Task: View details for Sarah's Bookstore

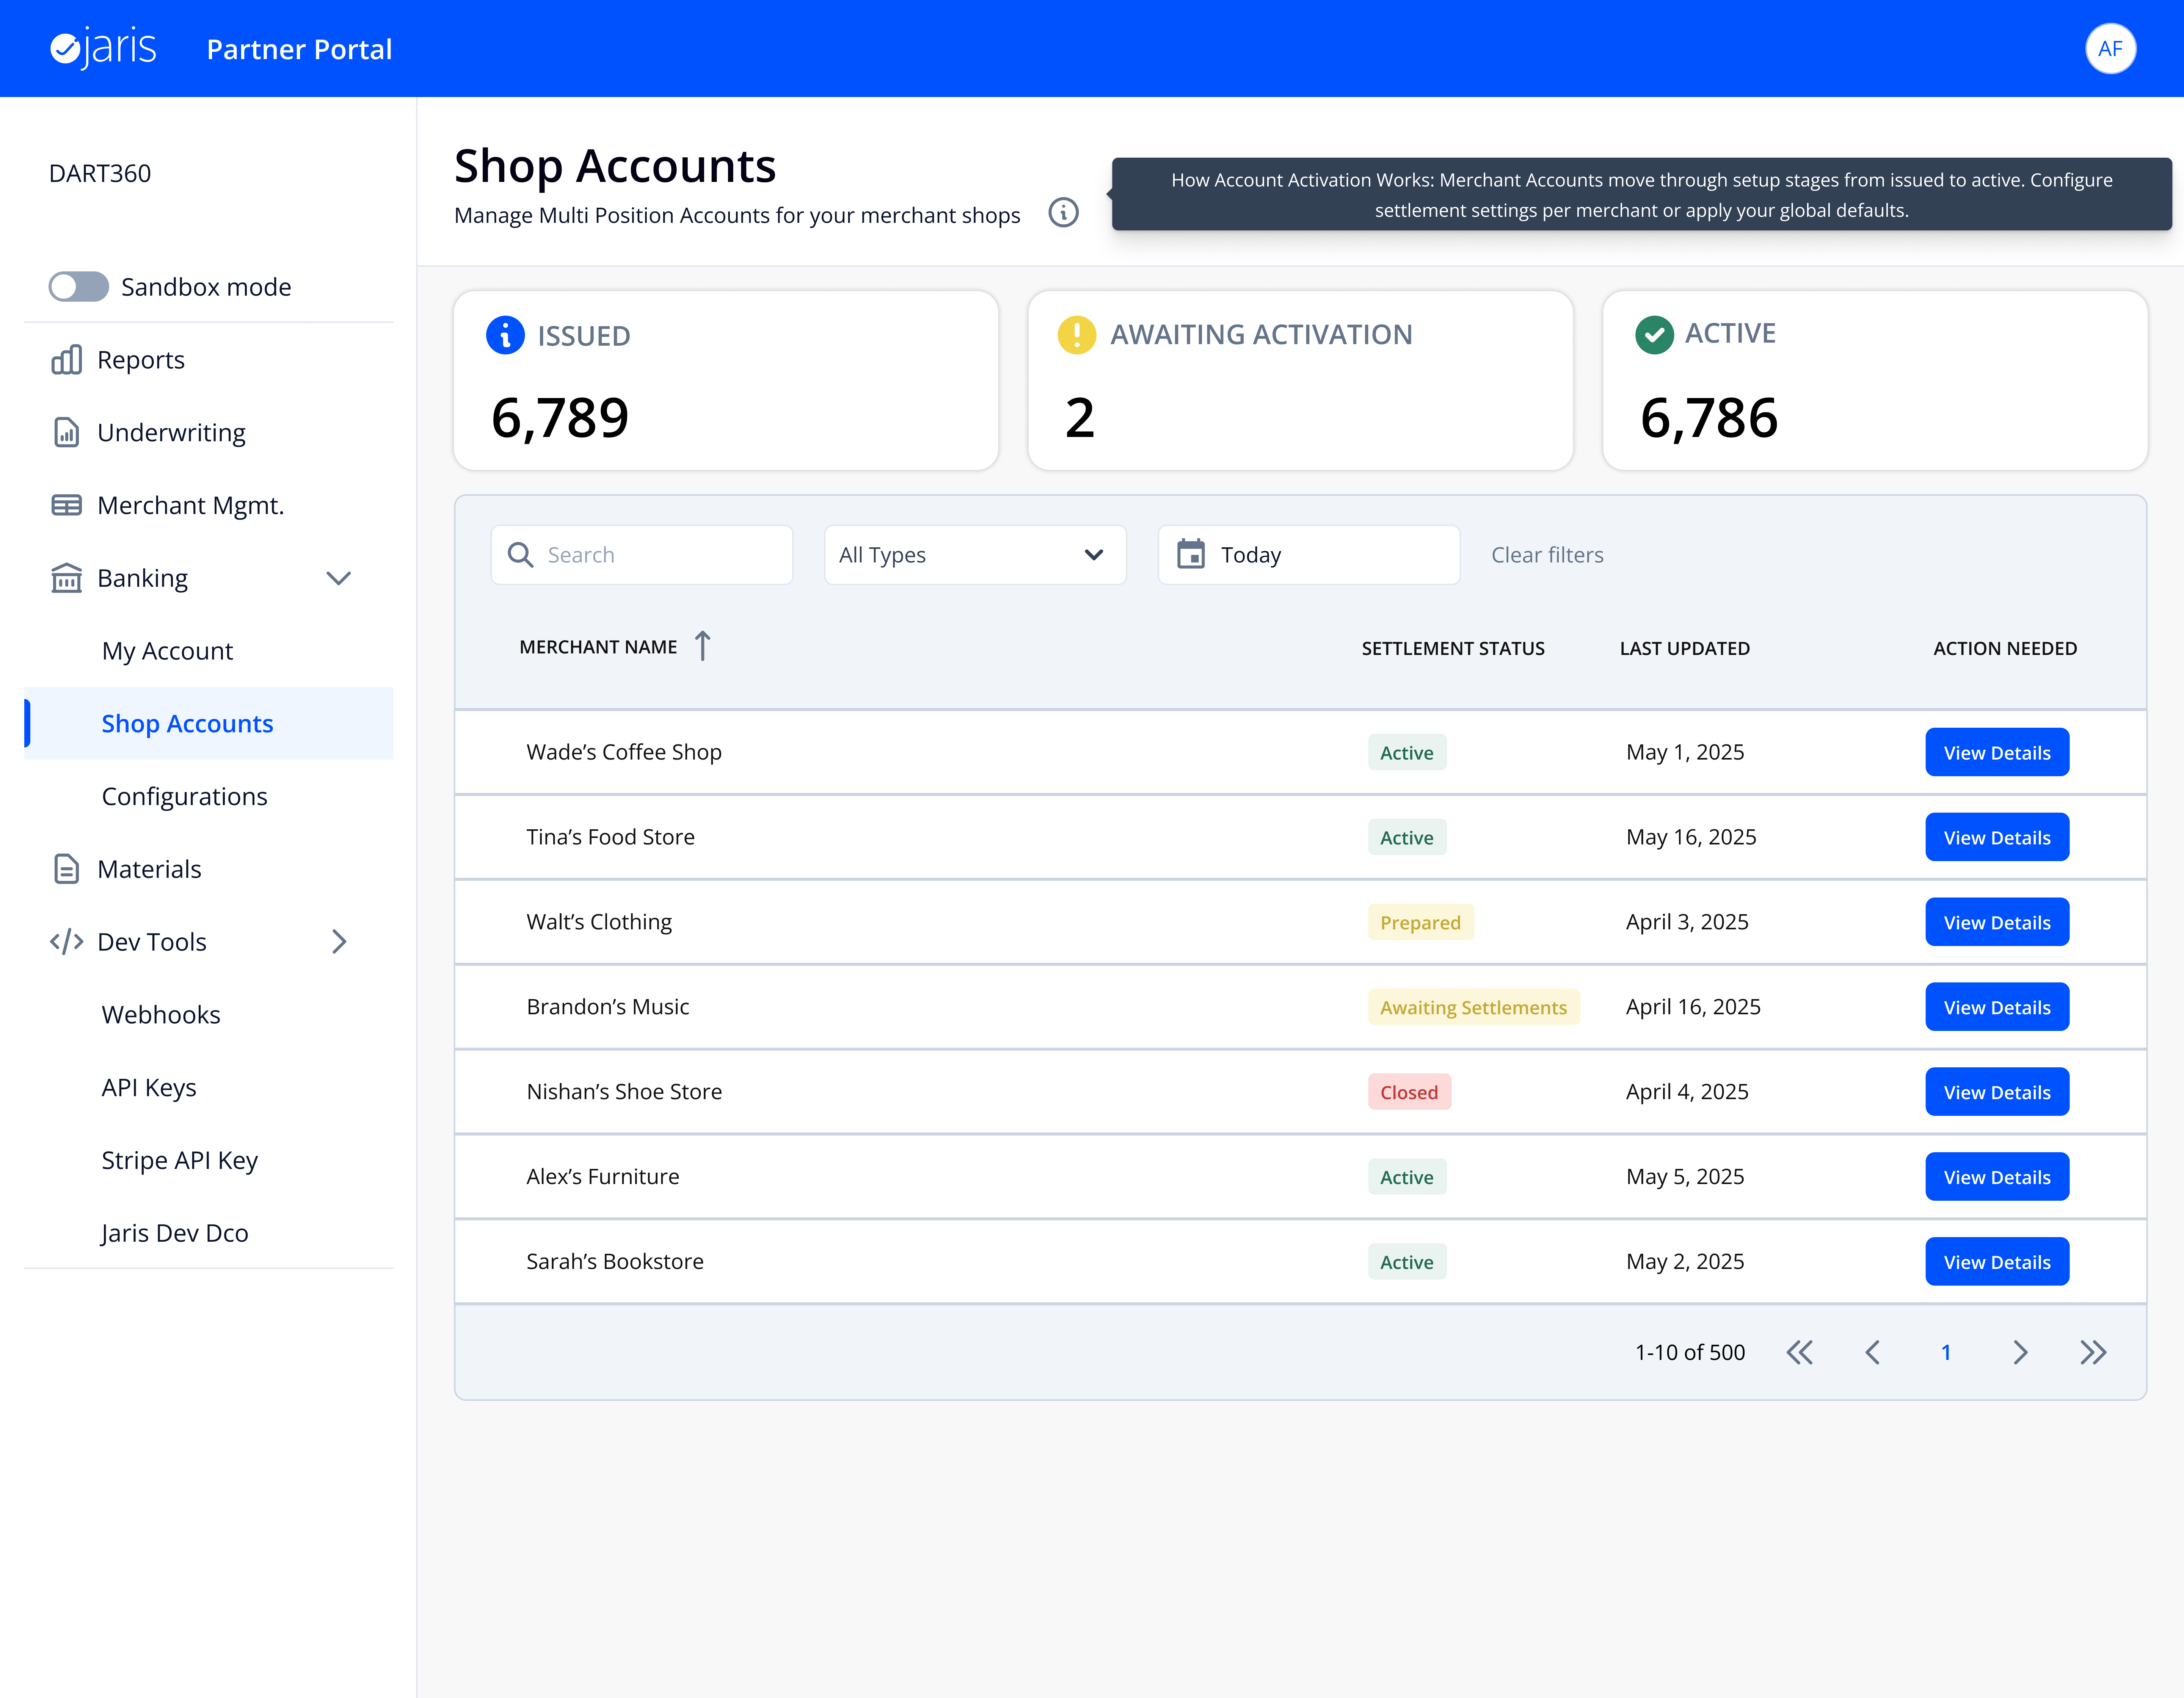Action: [x=1997, y=1262]
